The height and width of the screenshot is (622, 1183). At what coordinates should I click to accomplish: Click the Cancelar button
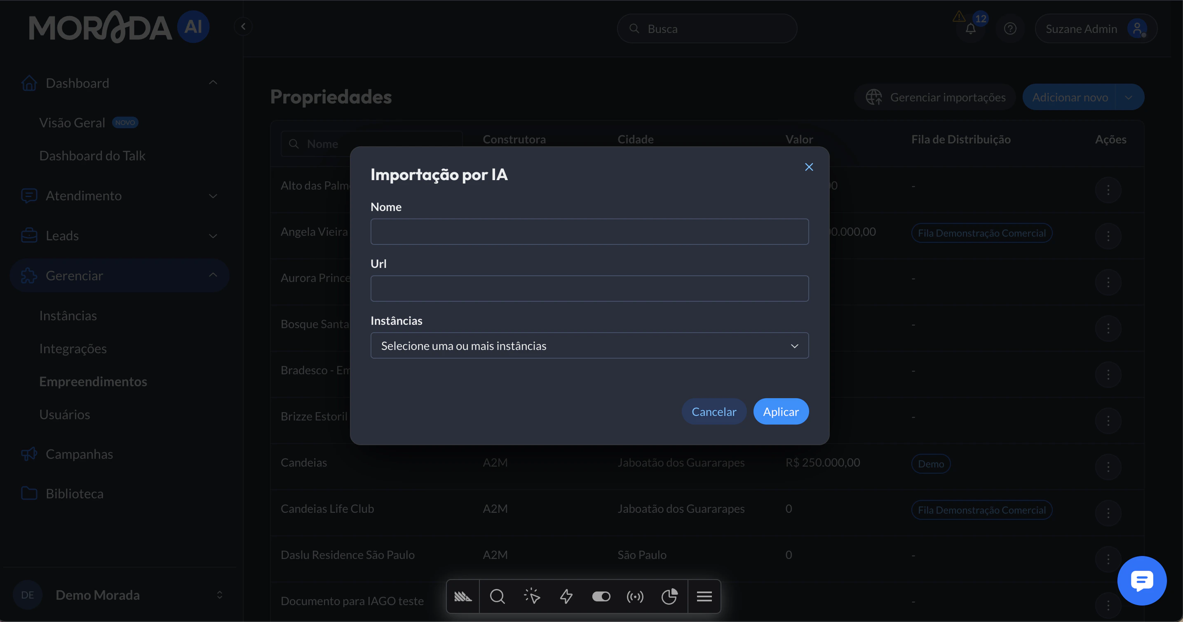[x=714, y=412]
